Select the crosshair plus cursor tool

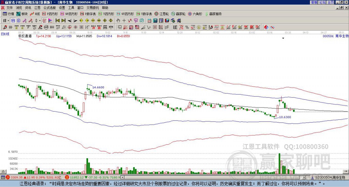[x=124, y=20]
